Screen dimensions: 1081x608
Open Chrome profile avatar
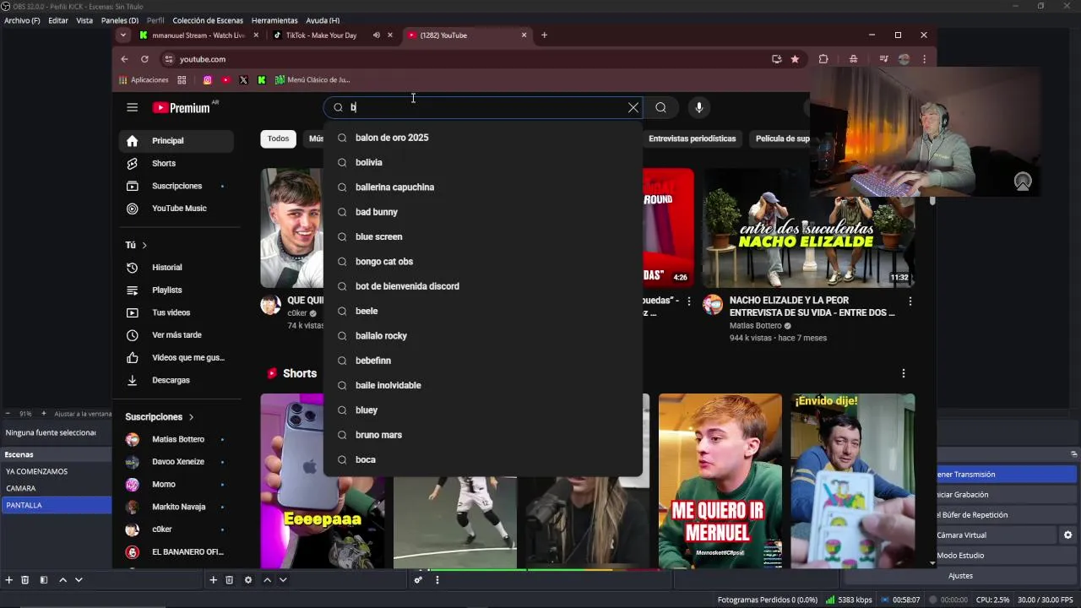904,59
